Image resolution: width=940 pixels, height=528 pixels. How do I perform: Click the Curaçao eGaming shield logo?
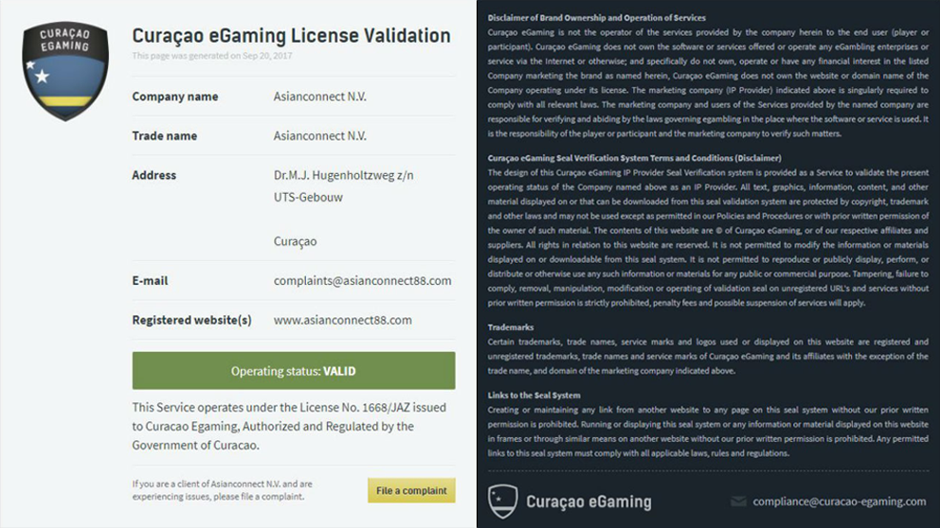coord(65,72)
